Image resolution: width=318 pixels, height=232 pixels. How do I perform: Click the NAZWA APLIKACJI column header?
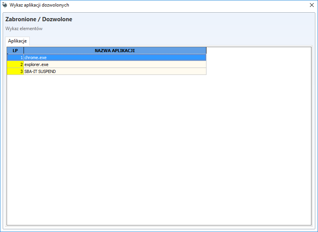coord(115,51)
